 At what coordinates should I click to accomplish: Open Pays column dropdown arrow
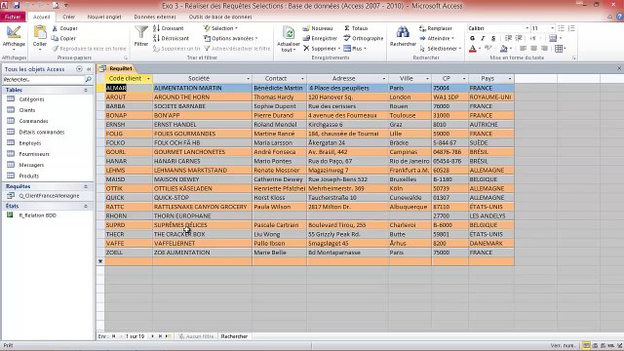tap(510, 78)
